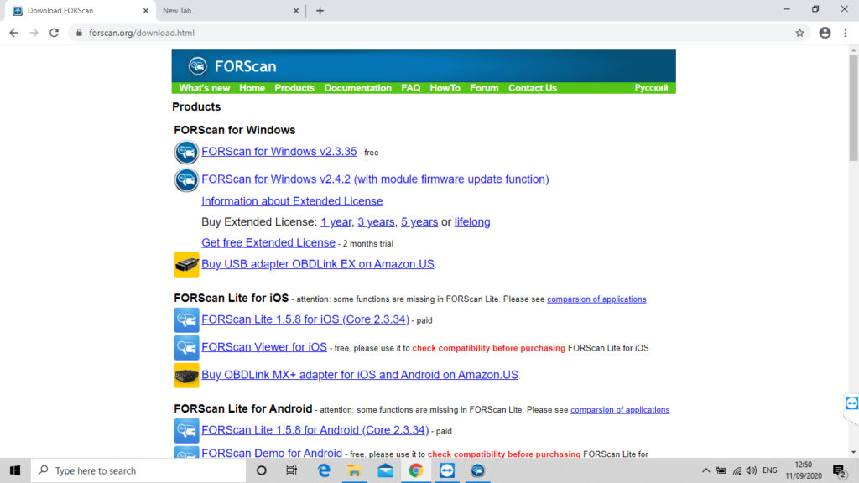Click the address bar showing forscan.org

(419, 33)
